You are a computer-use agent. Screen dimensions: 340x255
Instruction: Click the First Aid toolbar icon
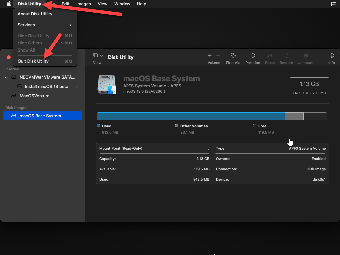point(233,56)
